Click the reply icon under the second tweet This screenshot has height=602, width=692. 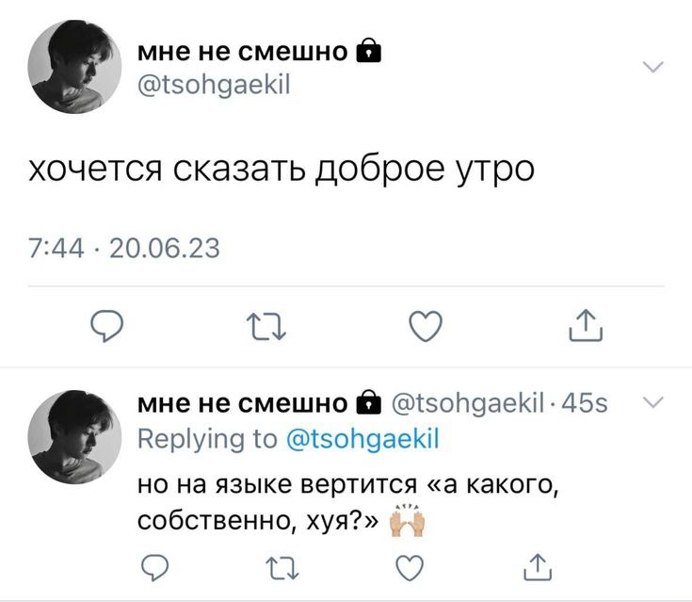(x=155, y=566)
